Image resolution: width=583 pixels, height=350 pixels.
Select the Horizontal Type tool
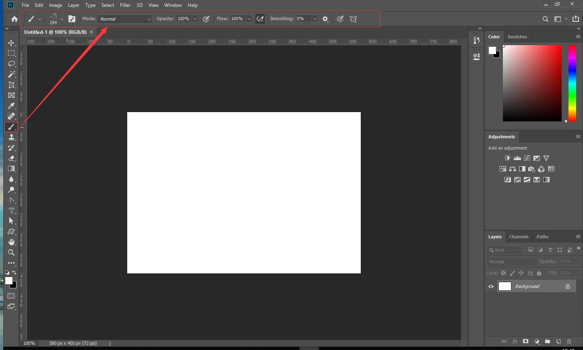(11, 210)
